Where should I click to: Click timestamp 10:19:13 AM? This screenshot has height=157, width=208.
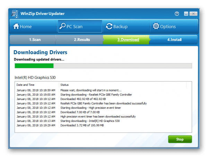click(36, 121)
